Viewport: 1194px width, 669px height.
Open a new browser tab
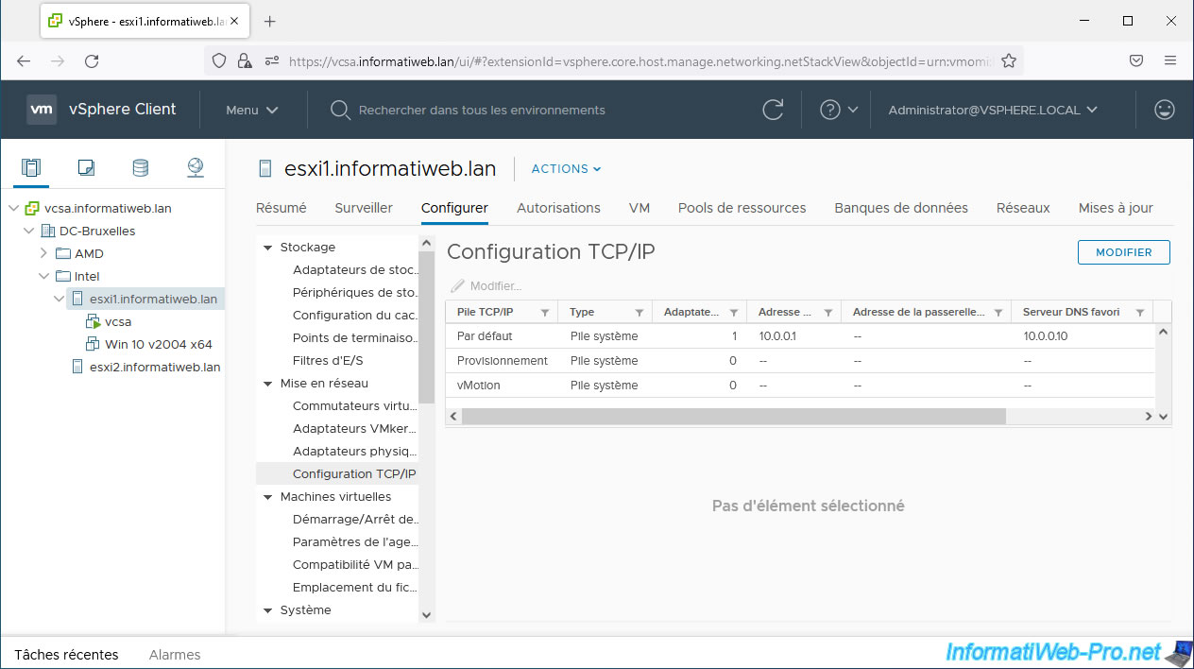click(x=269, y=21)
